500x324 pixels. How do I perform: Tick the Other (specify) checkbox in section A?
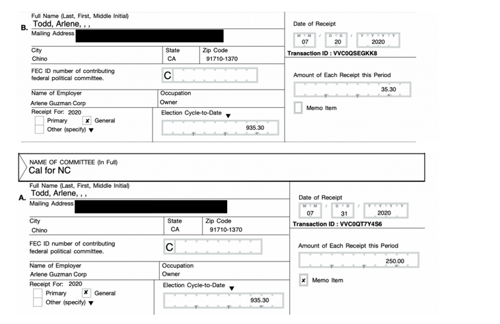click(38, 302)
